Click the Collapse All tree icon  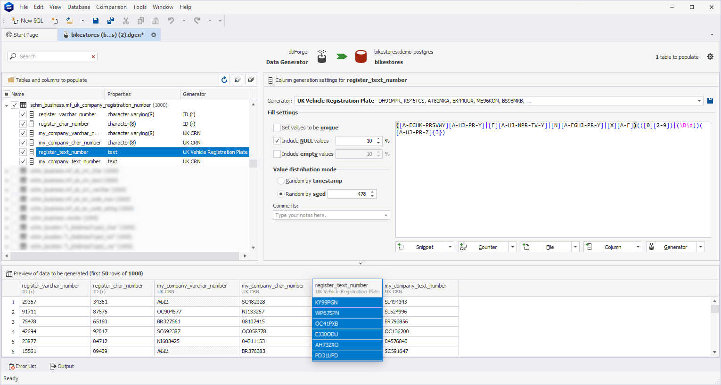click(251, 80)
